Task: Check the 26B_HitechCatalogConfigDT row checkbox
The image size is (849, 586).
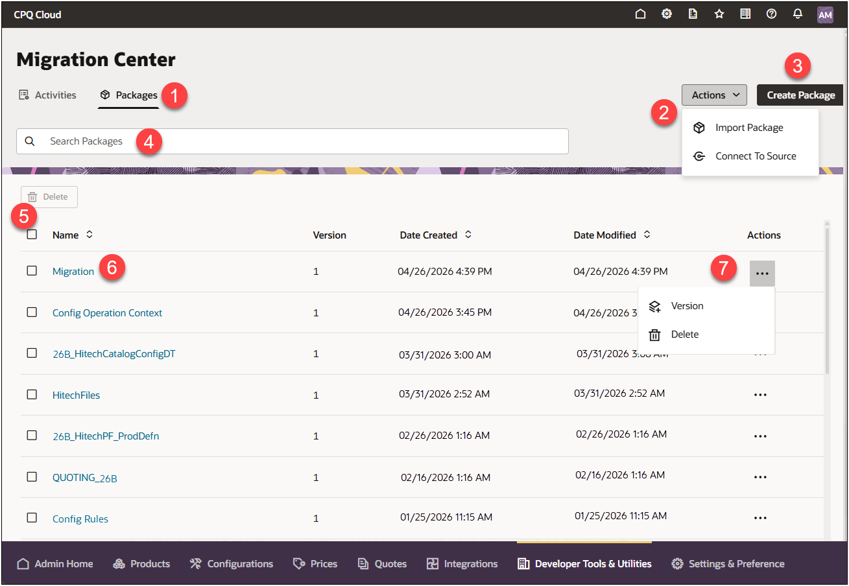Action: (x=32, y=353)
